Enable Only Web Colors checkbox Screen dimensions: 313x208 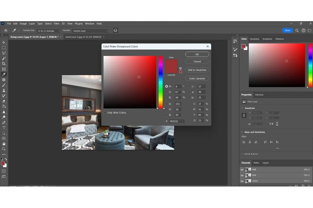click(105, 113)
